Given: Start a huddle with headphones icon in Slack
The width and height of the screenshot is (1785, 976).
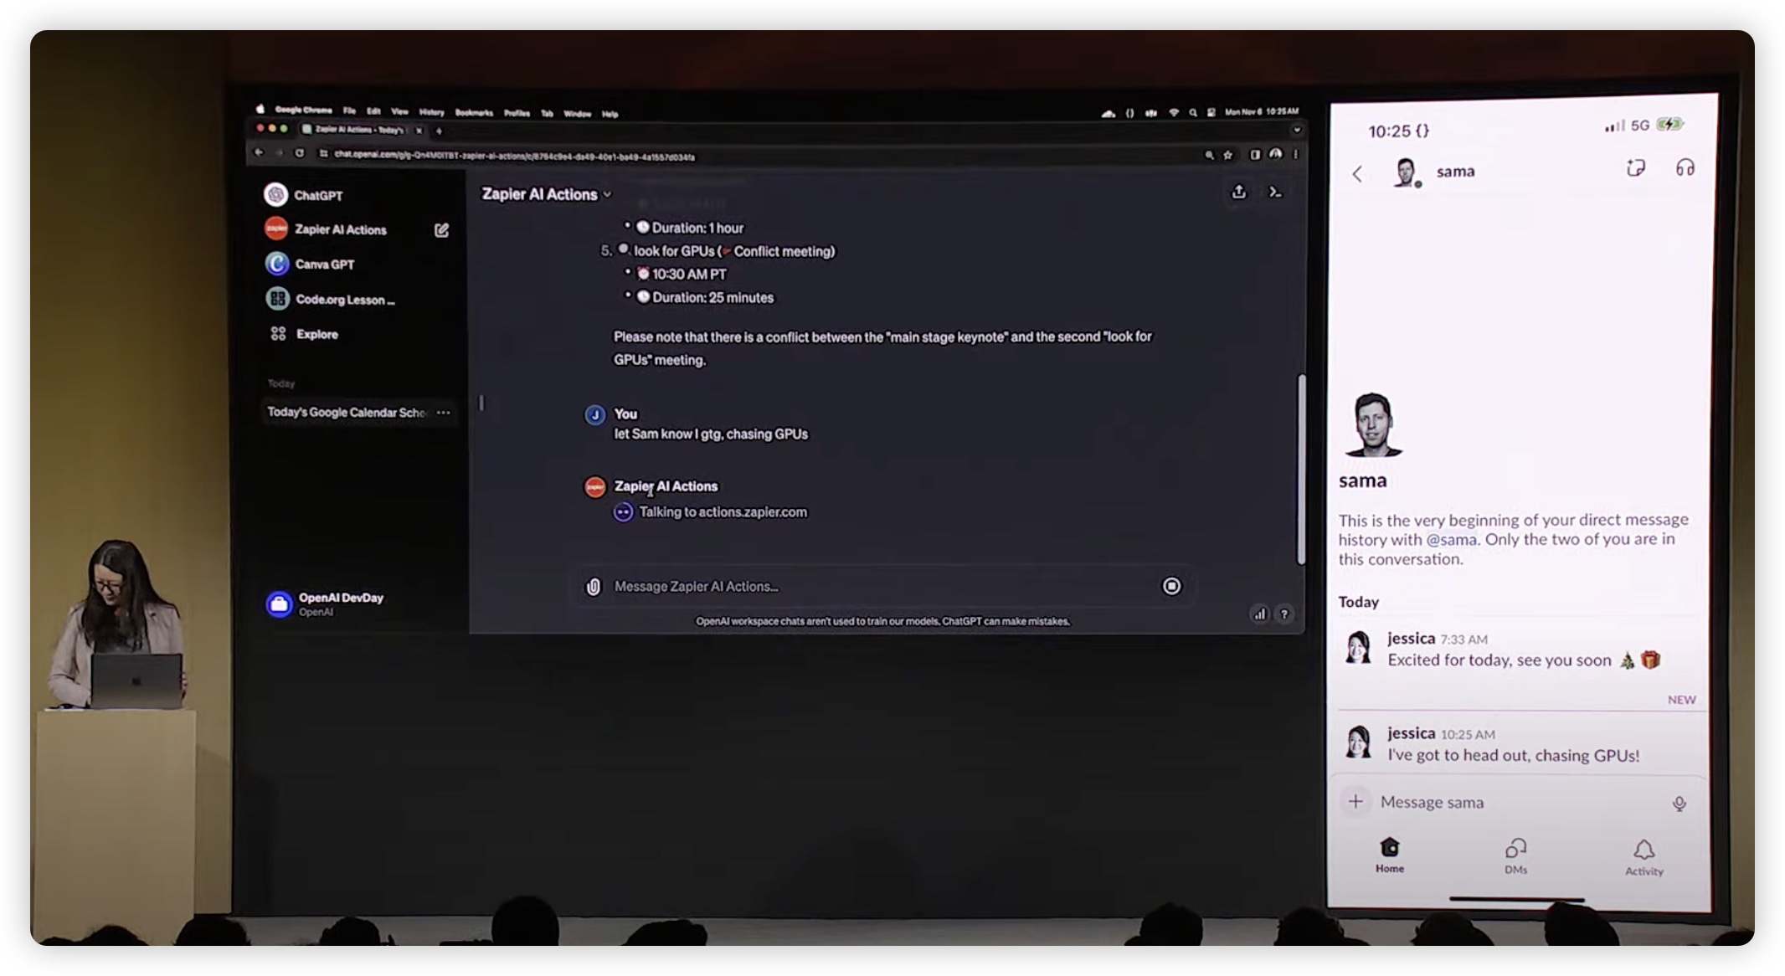Looking at the screenshot, I should point(1685,168).
